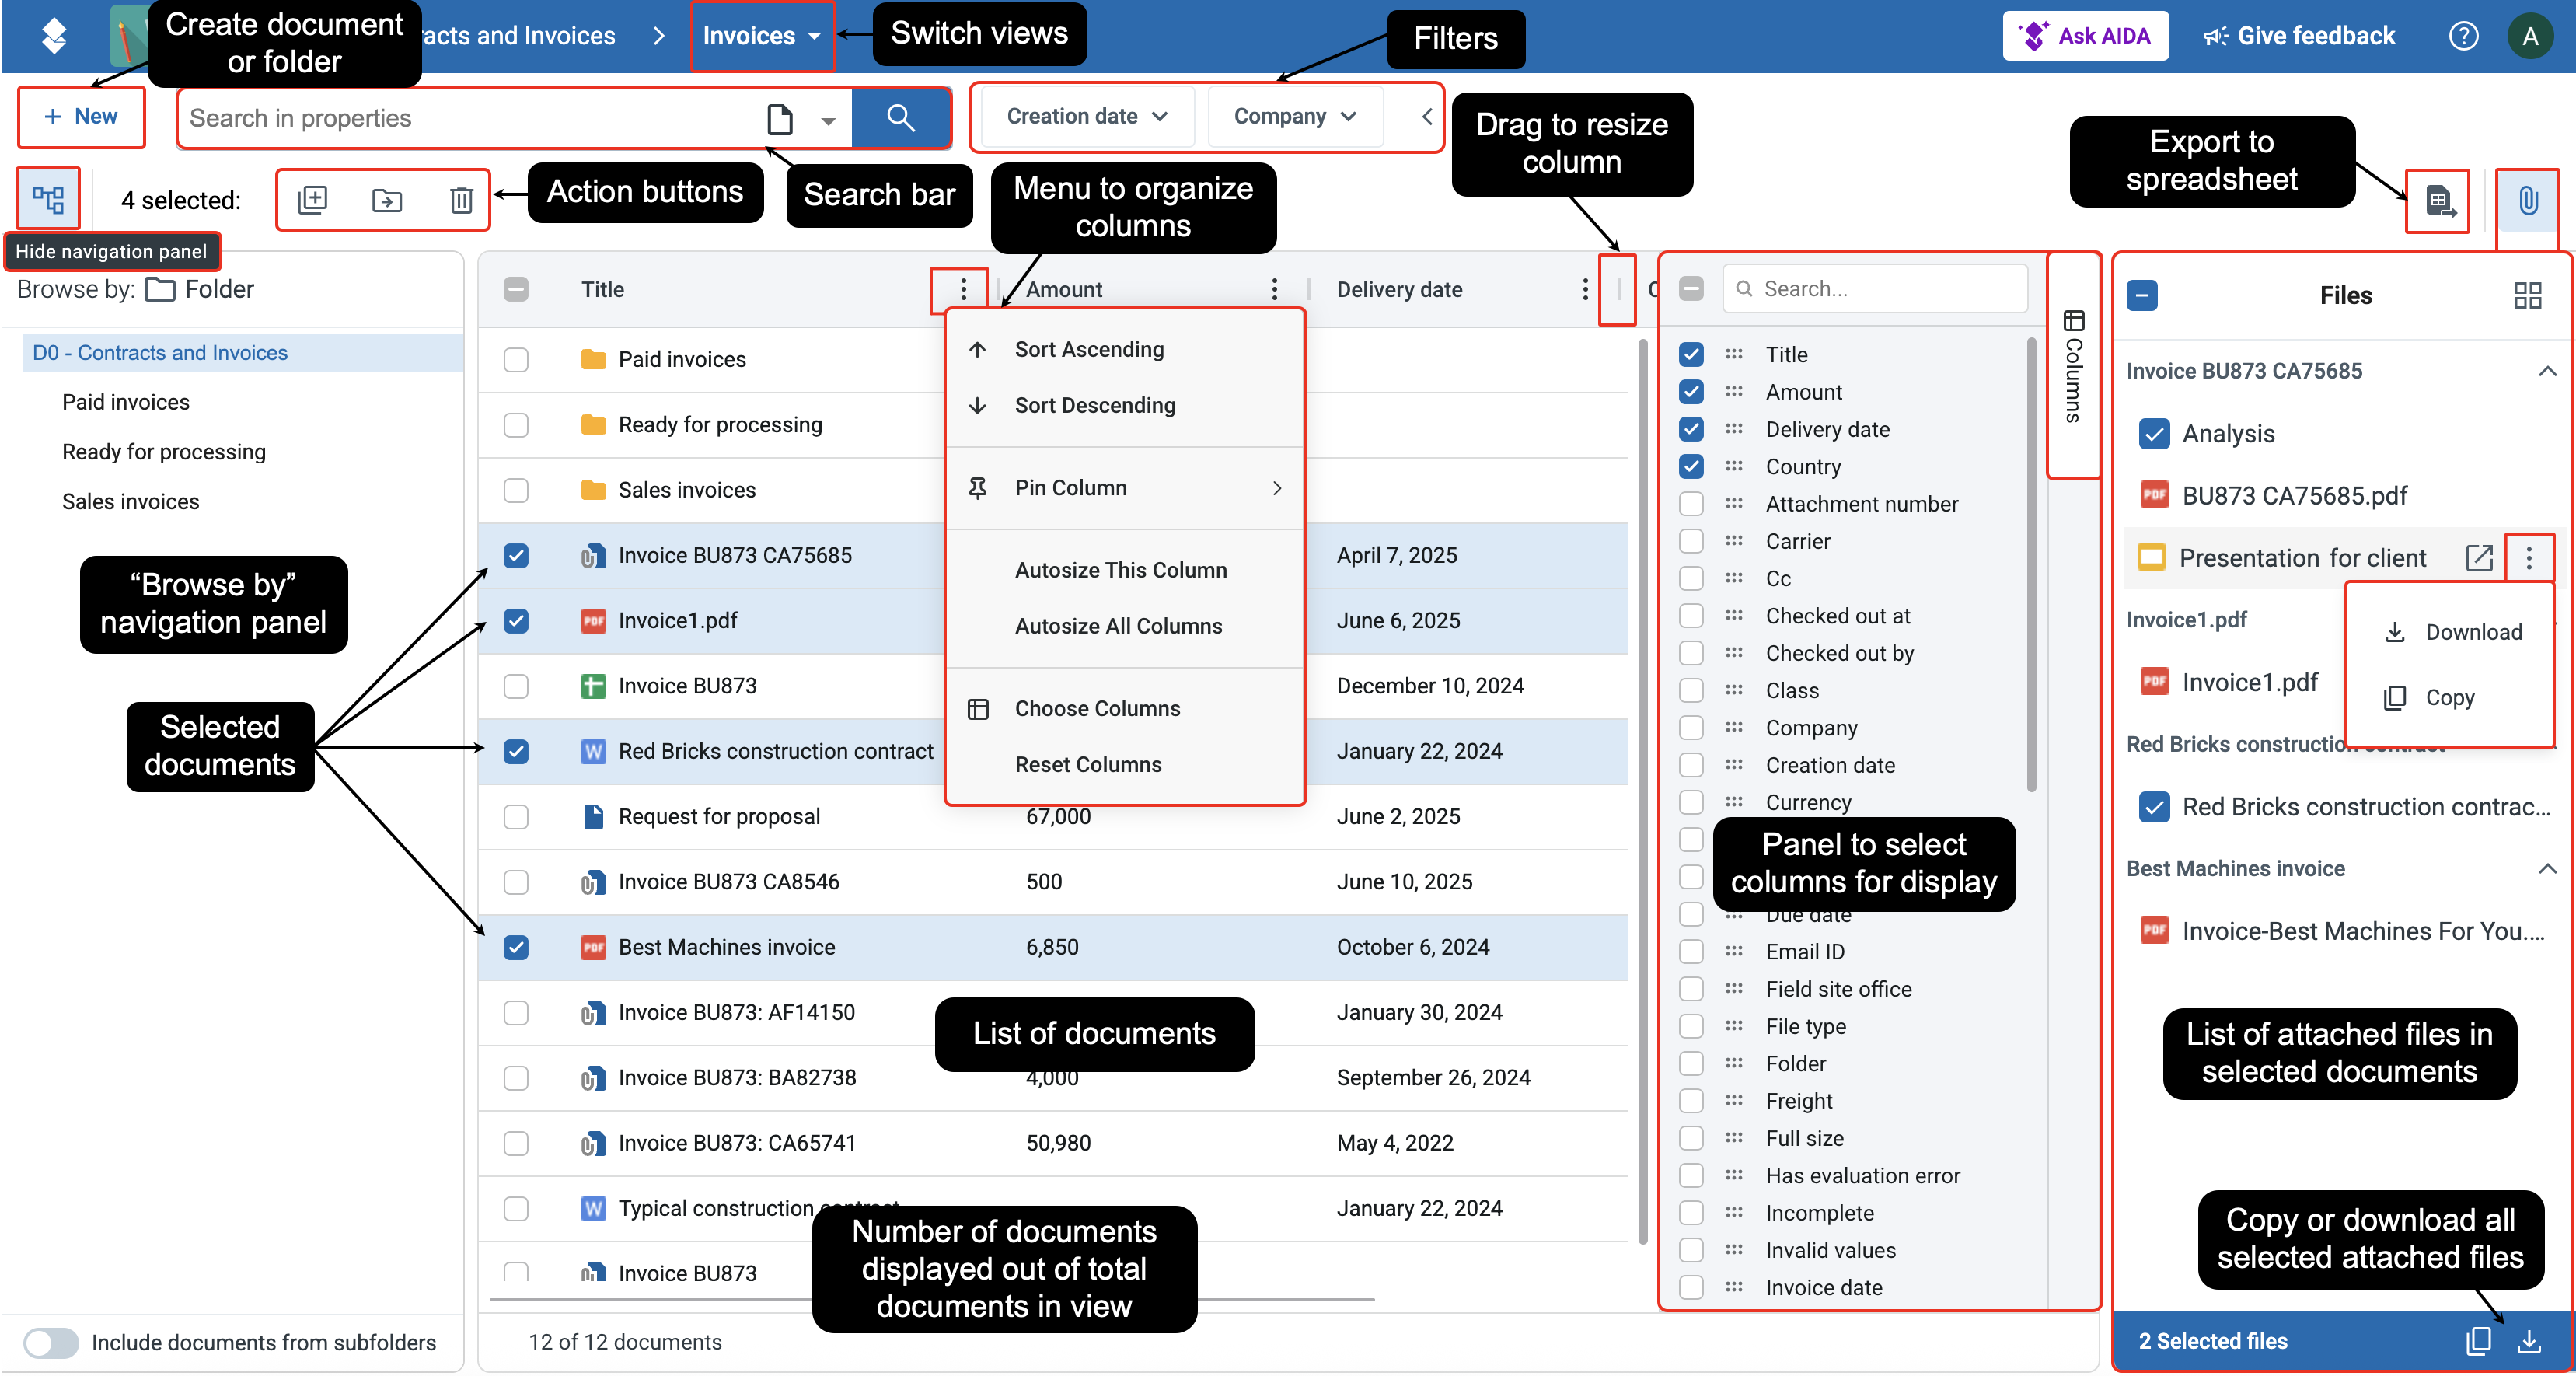The image size is (2576, 1376).
Task: Open the user avatar A menu
Action: pyautogui.click(x=2530, y=36)
